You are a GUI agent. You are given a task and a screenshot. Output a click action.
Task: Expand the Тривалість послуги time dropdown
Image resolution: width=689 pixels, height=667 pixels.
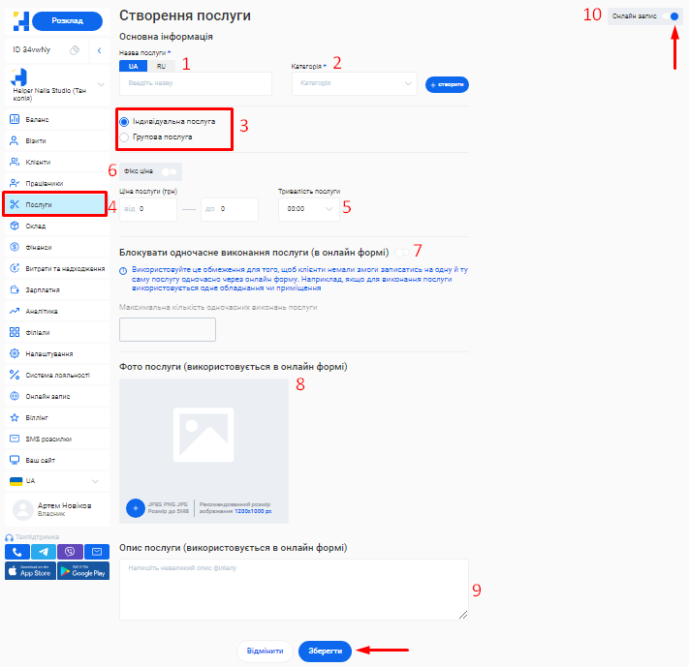[308, 208]
